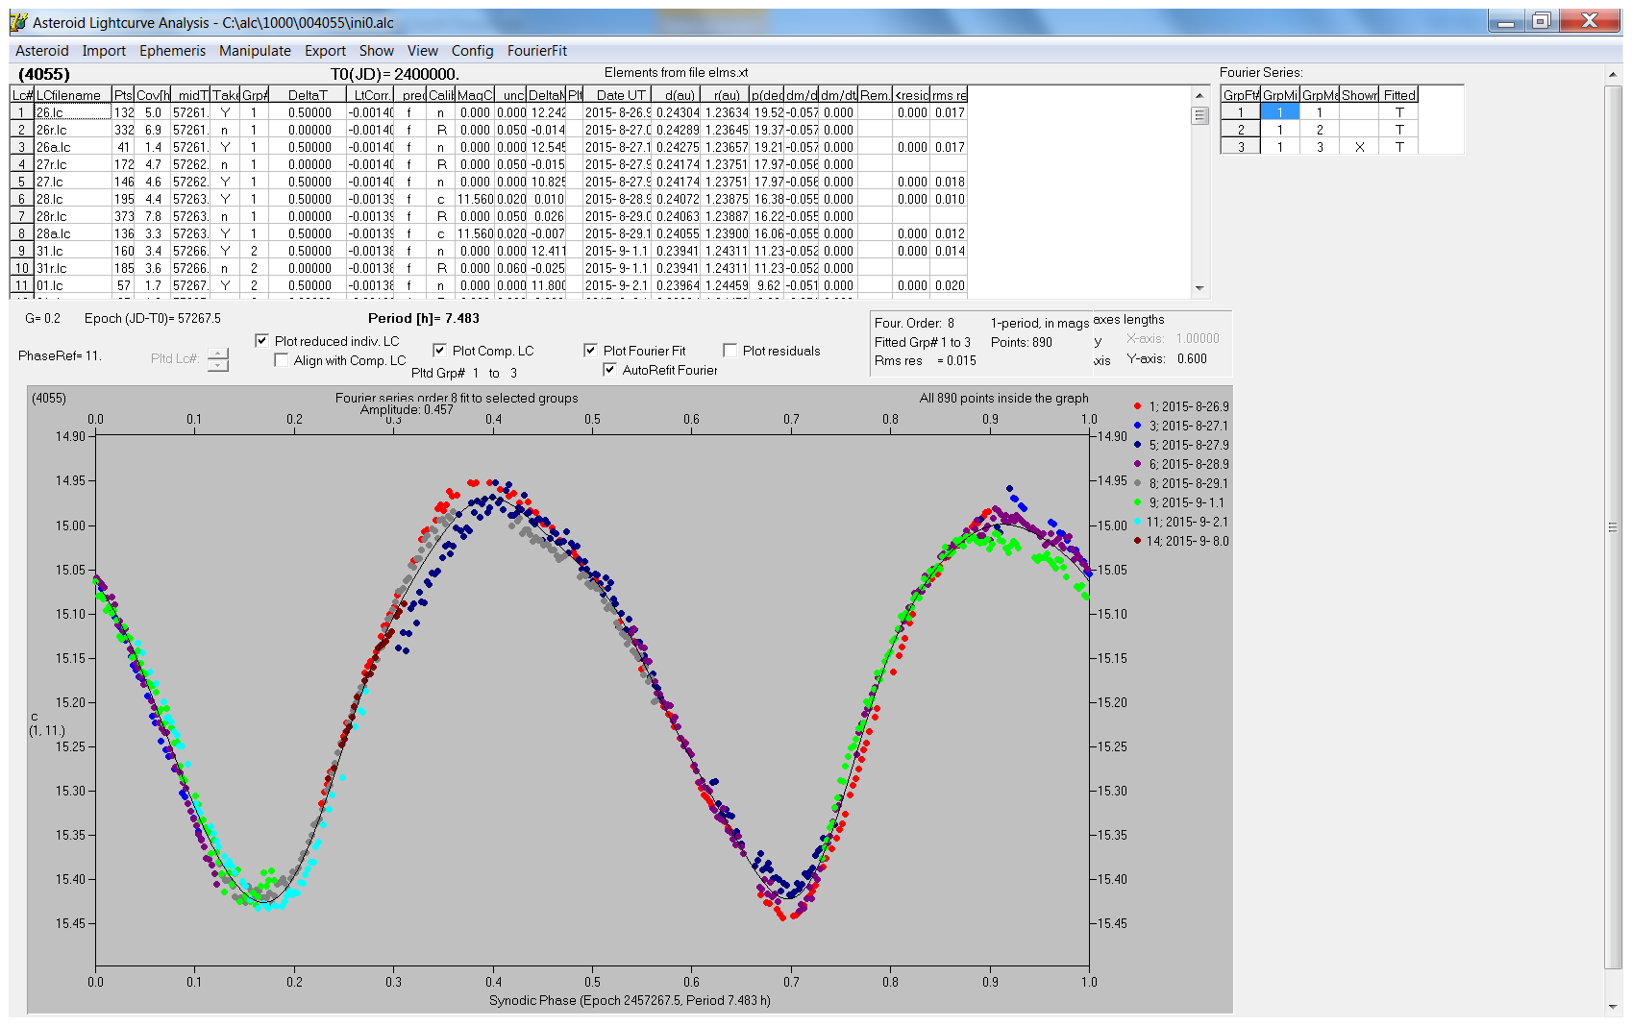The image size is (1632, 1026).
Task: Select lightcurve file 31r.lc
Action: [x=73, y=268]
